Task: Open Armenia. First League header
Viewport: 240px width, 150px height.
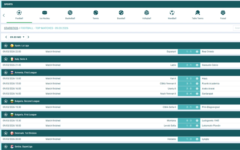Action: click(x=121, y=73)
